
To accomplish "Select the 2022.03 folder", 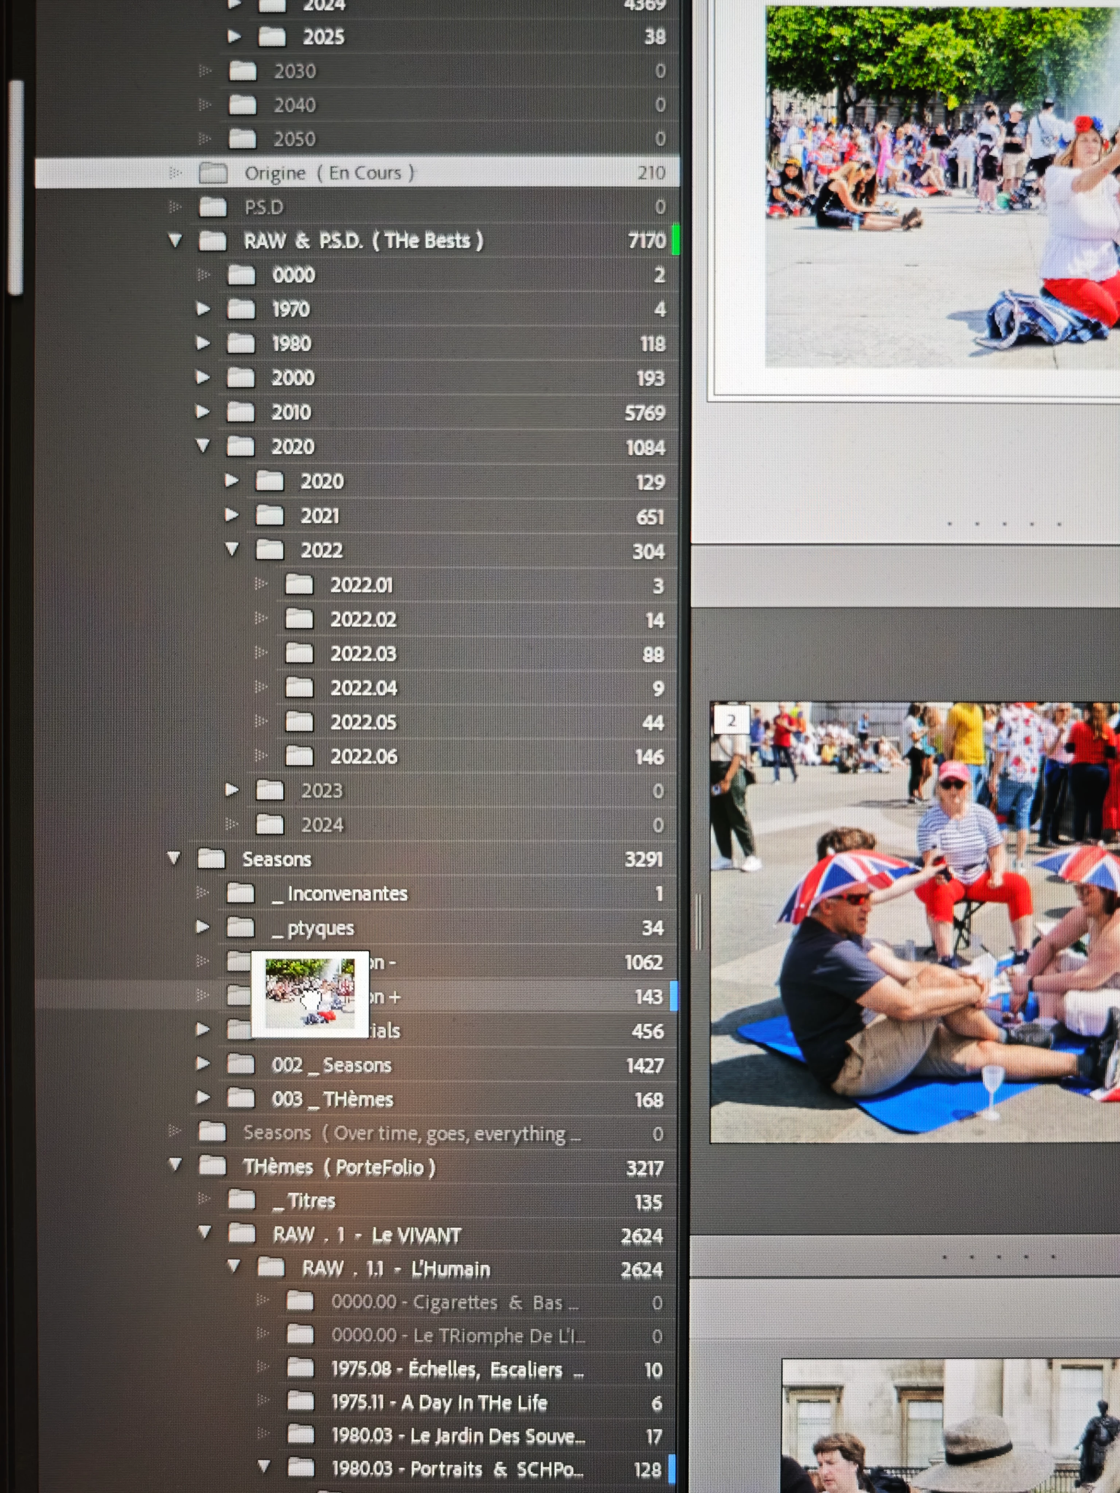I will click(x=363, y=653).
